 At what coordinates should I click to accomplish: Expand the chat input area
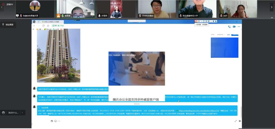click(236, 121)
